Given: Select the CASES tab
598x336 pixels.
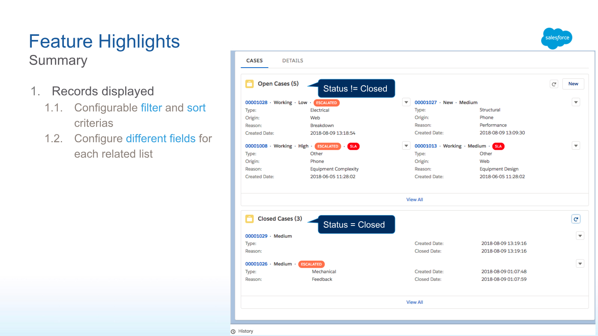Looking at the screenshot, I should click(x=255, y=60).
